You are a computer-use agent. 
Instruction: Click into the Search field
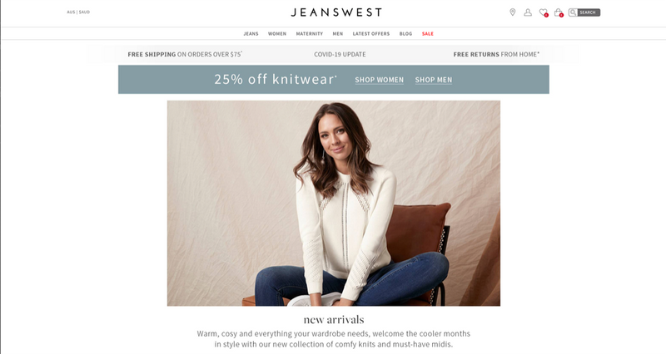589,12
